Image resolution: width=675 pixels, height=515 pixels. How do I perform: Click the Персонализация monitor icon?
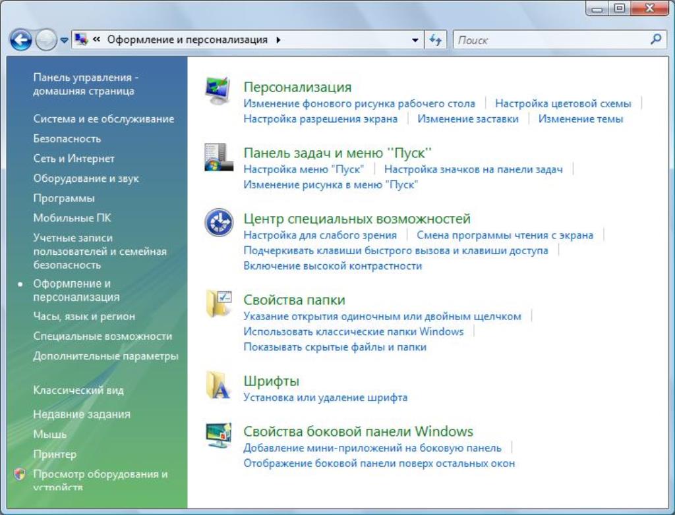click(x=218, y=91)
